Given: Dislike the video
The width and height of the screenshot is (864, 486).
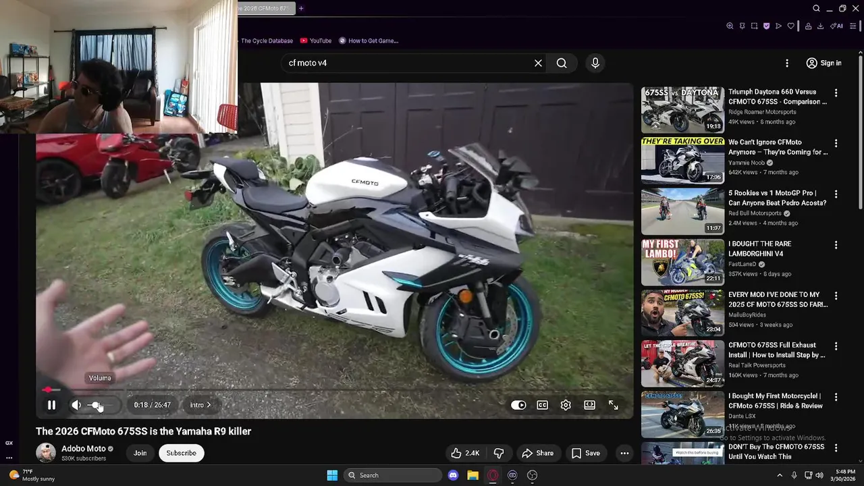Looking at the screenshot, I should pos(499,453).
